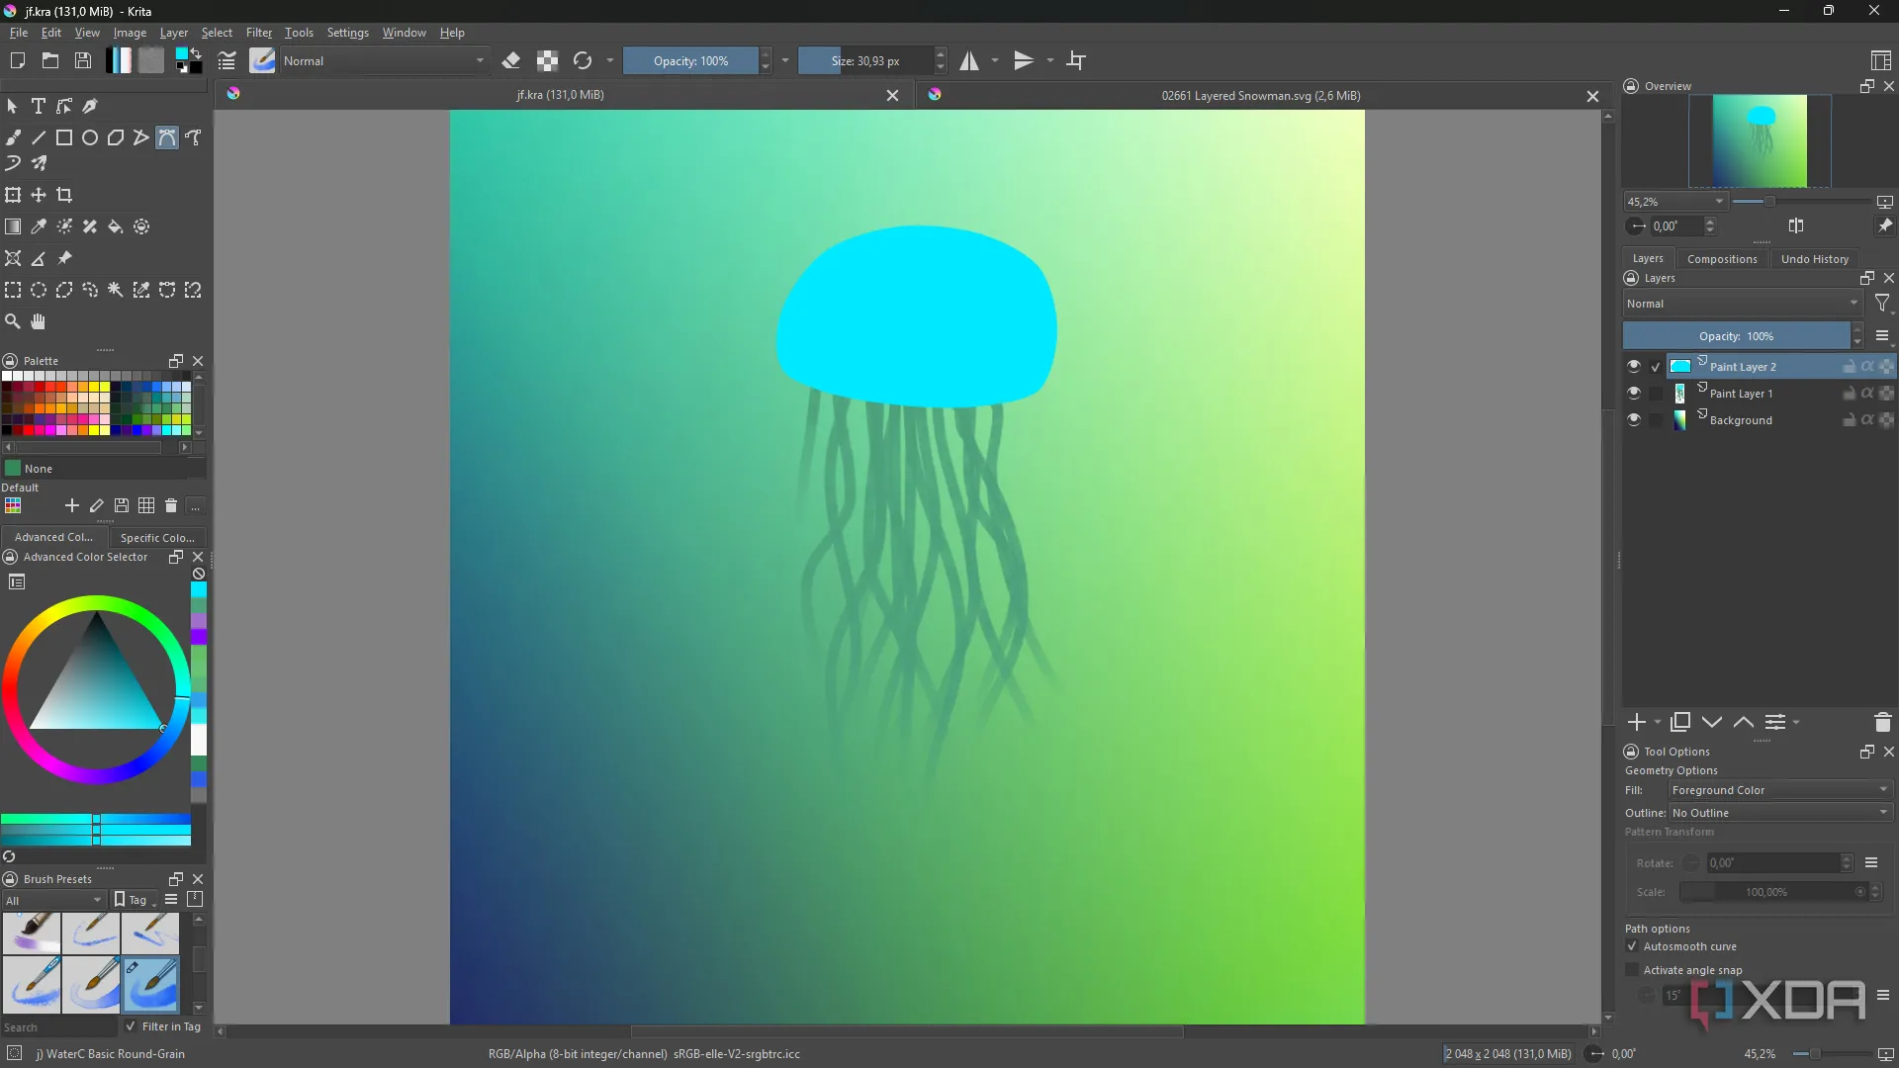Viewport: 1899px width, 1068px height.
Task: Open the Outline dropdown in Tool Options
Action: point(1778,812)
